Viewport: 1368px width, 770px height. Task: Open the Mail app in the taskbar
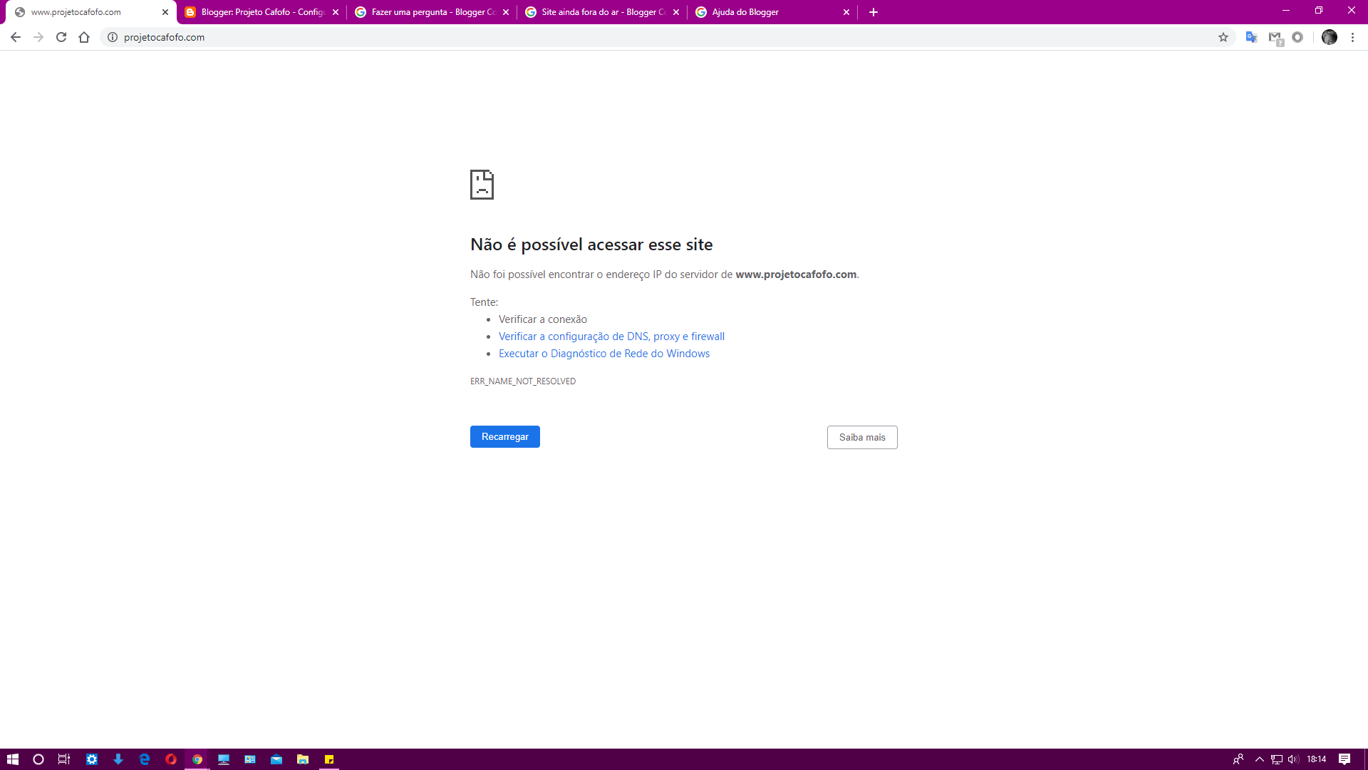click(276, 759)
